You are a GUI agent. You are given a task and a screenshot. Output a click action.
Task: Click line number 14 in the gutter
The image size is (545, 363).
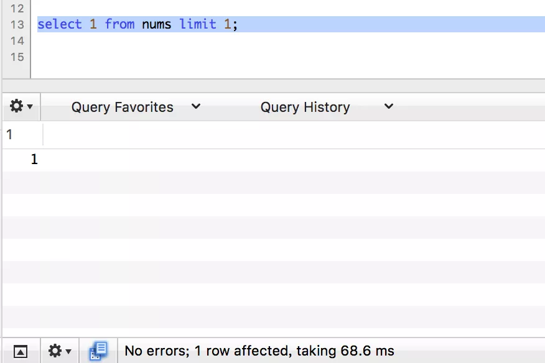(x=17, y=41)
